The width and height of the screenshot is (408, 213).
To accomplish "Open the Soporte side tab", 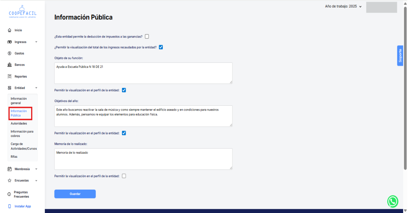I will (x=400, y=56).
